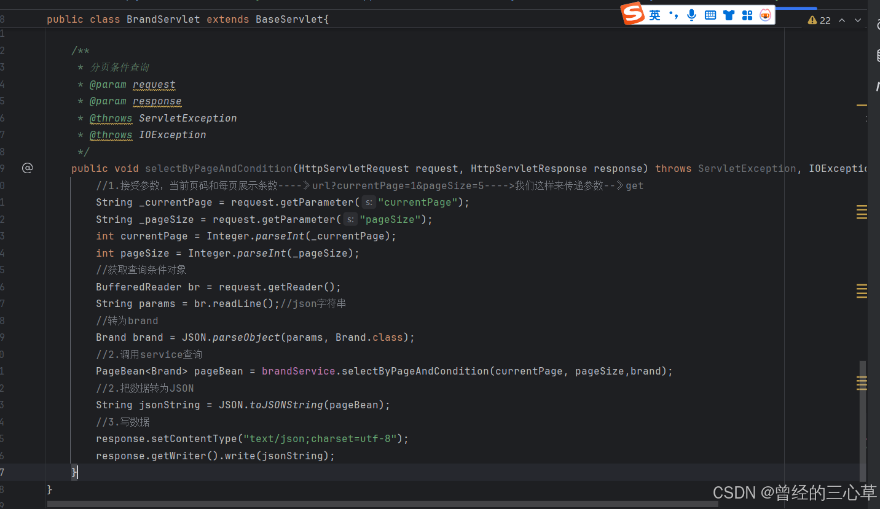Open the Sogou toolbox four-squares icon

[747, 15]
